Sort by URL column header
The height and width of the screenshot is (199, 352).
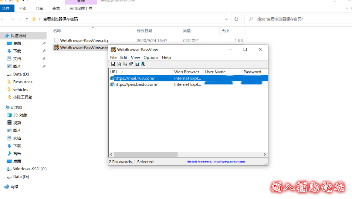141,72
